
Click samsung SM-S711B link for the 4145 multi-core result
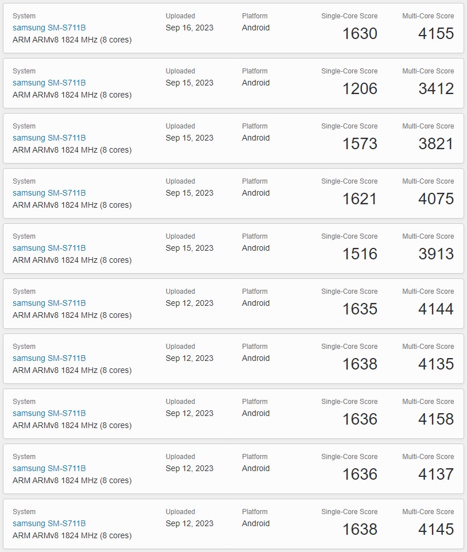click(x=49, y=523)
